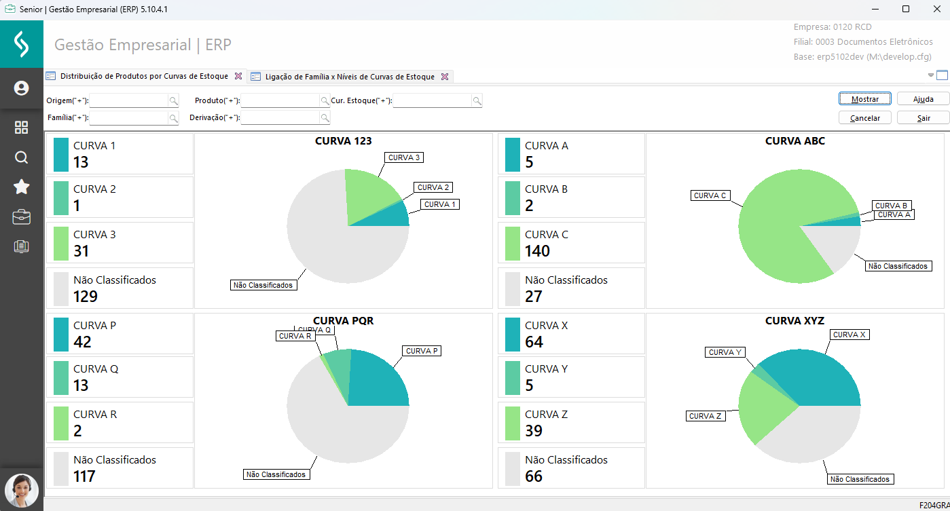Open the apps grid menu in the sidebar

coord(21,128)
